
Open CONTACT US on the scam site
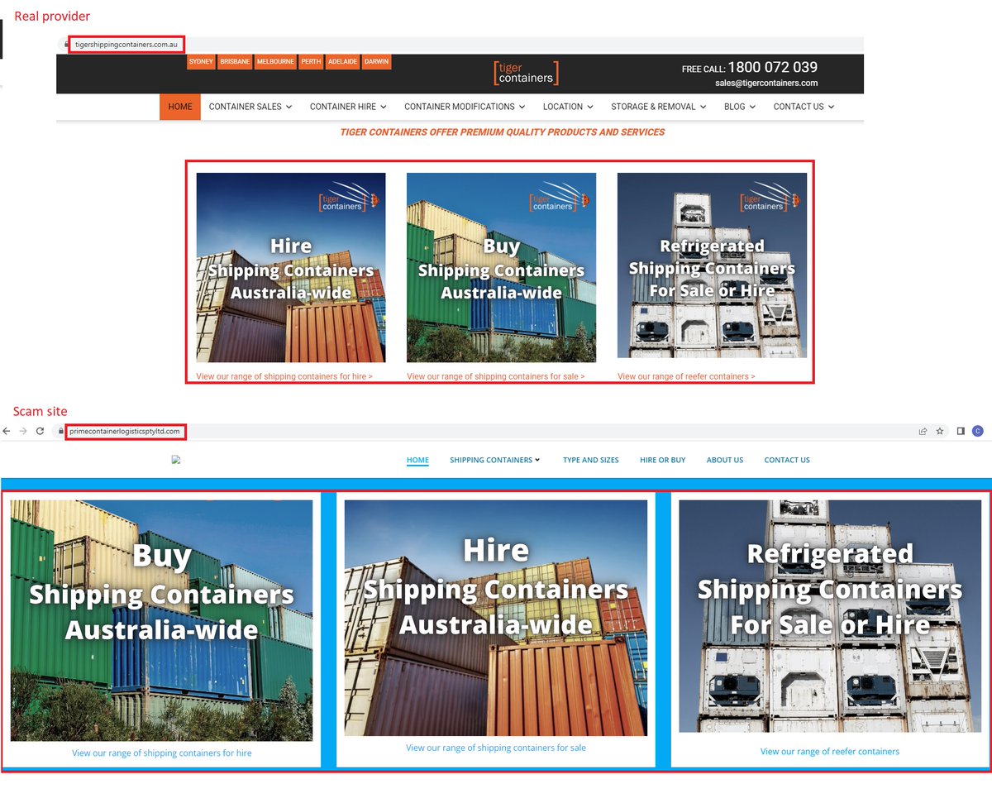point(787,460)
